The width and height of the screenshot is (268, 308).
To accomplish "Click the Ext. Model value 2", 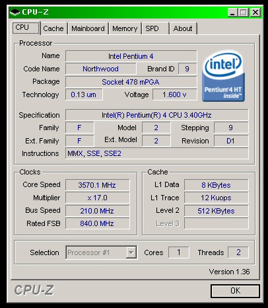I will coord(156,141).
